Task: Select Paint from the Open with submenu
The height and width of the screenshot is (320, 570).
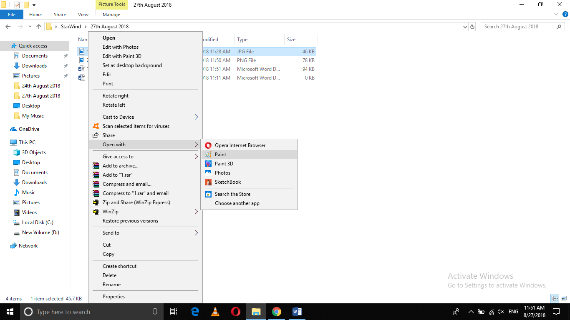Action: pyautogui.click(x=220, y=154)
